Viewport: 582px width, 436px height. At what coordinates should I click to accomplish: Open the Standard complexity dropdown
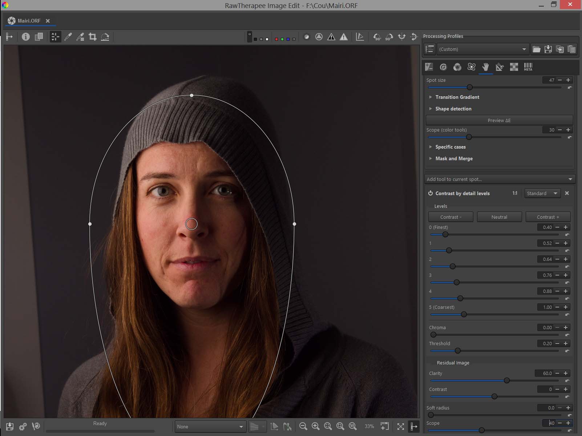(542, 193)
